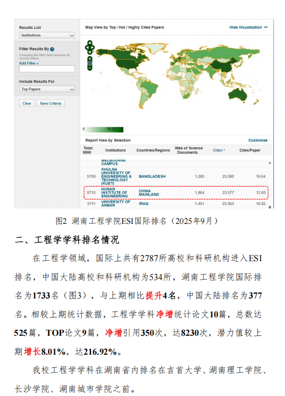Click the 12.65 cites per paper cell

coord(261,193)
